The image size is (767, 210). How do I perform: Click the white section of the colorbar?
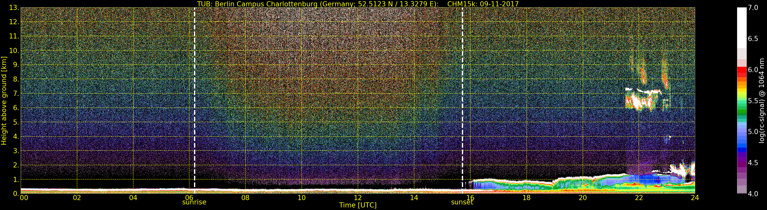tap(742, 28)
